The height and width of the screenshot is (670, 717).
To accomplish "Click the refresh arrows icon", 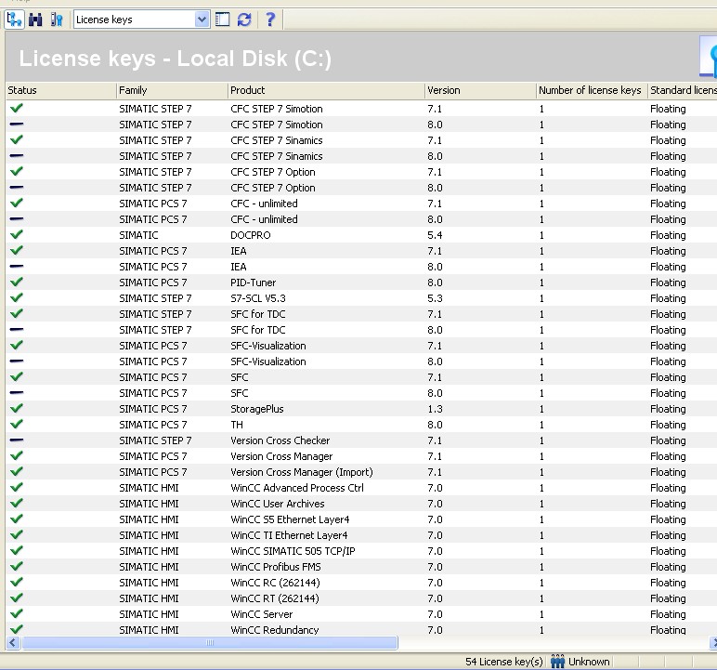I will click(x=244, y=20).
